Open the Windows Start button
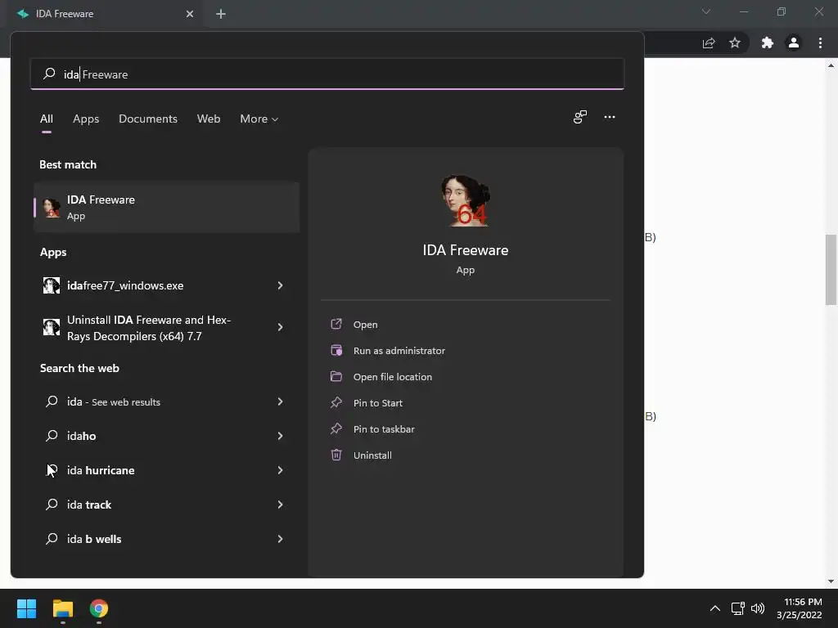Viewport: 838px width, 628px height. (26, 608)
